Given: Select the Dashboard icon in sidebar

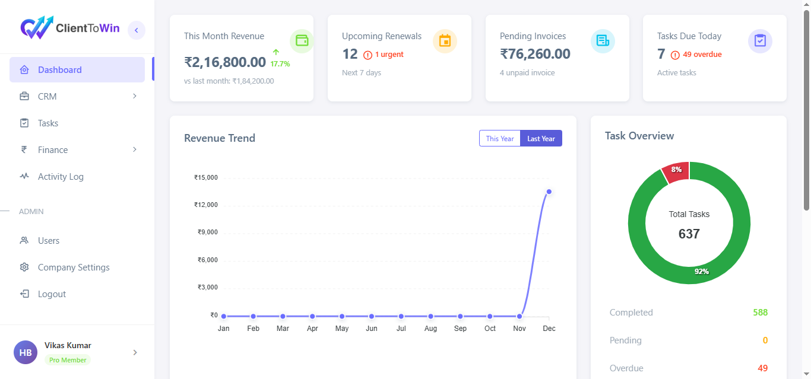Looking at the screenshot, I should 24,69.
